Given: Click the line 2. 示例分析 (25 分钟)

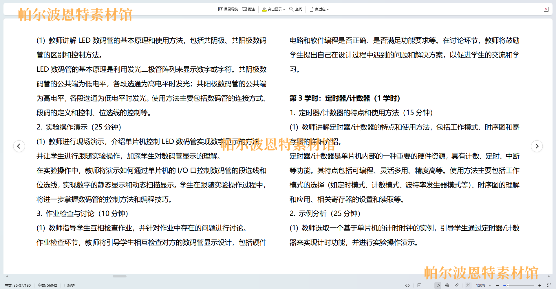Looking at the screenshot, I should tap(325, 214).
